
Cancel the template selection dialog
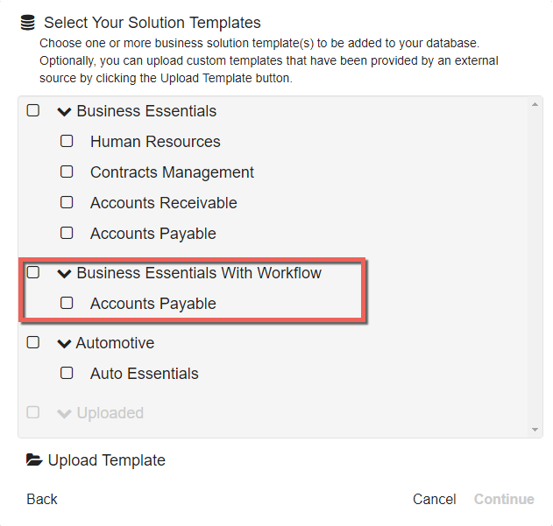point(434,499)
